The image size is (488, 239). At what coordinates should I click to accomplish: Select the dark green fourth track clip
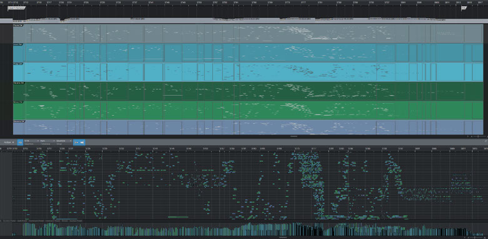[248, 91]
